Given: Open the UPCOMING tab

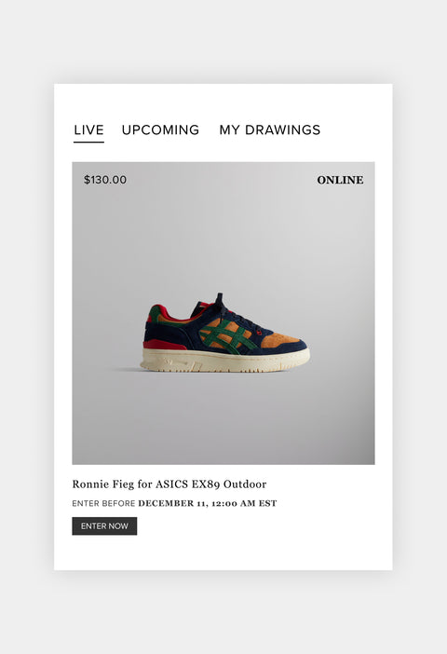Looking at the screenshot, I should (x=160, y=129).
